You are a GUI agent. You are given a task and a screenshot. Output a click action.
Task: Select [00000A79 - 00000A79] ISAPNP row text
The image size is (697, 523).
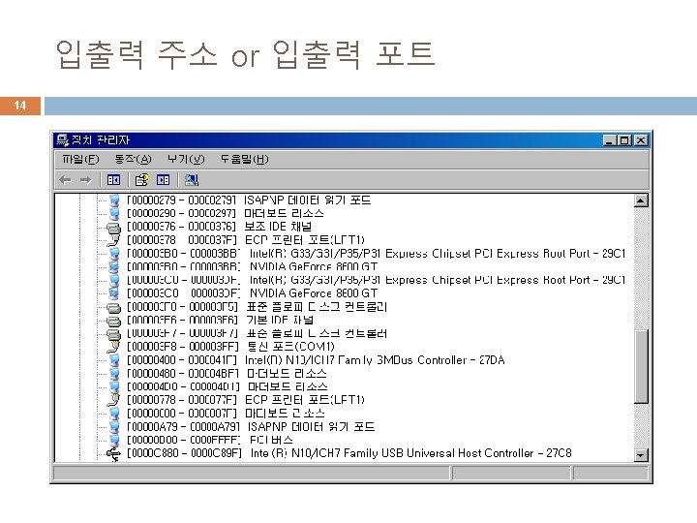[251, 427]
